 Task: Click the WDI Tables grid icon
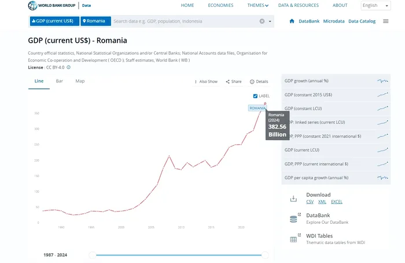294,238
